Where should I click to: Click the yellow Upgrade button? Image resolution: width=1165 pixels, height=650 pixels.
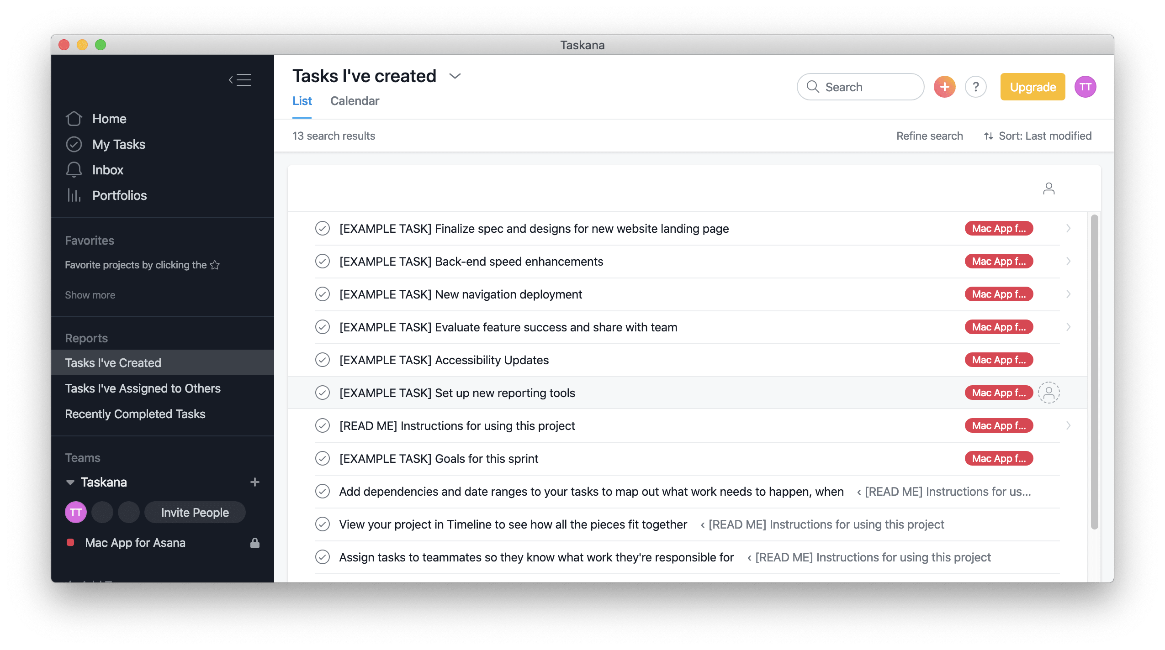point(1033,87)
